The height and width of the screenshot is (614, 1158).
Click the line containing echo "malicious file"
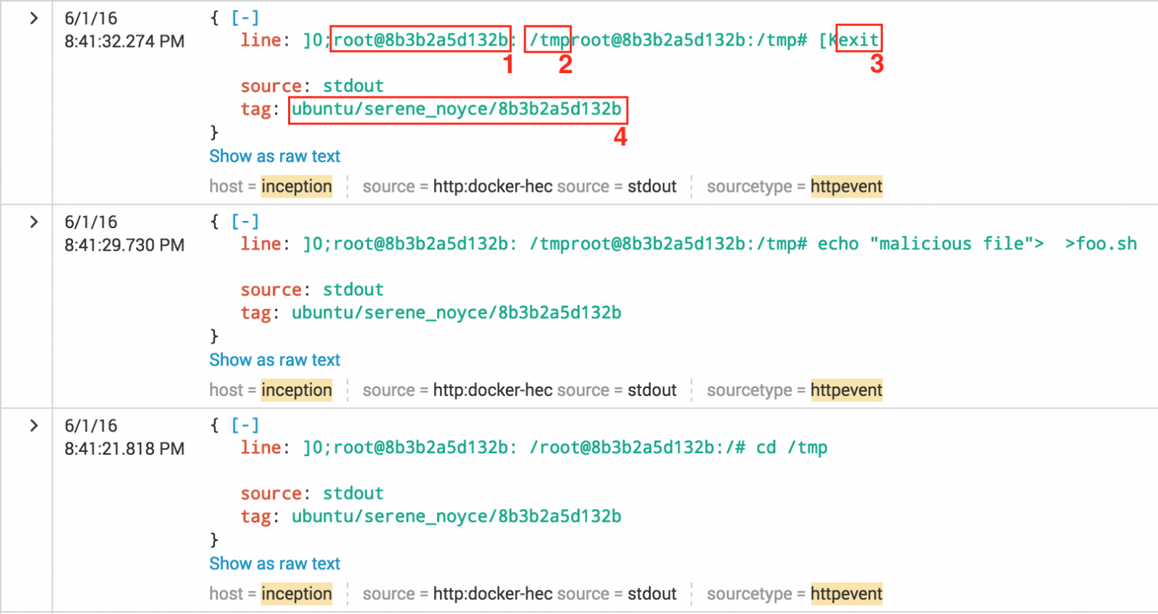coord(720,244)
